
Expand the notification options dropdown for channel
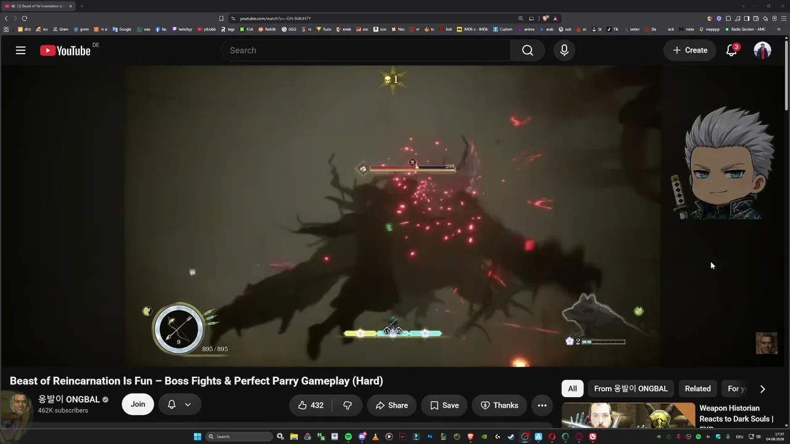point(188,405)
